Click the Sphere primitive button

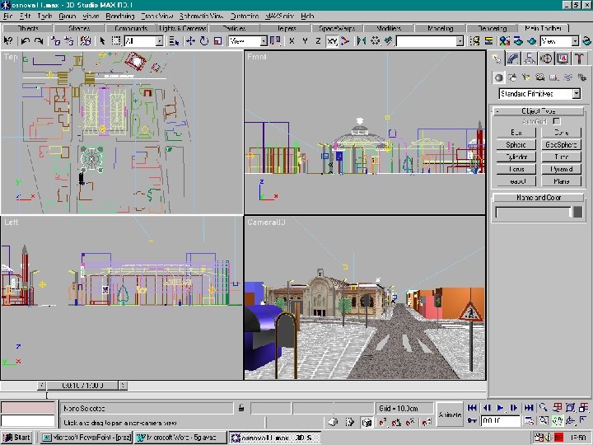pyautogui.click(x=516, y=144)
